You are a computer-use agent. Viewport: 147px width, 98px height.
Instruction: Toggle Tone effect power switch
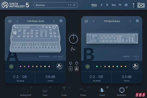[50, 87]
